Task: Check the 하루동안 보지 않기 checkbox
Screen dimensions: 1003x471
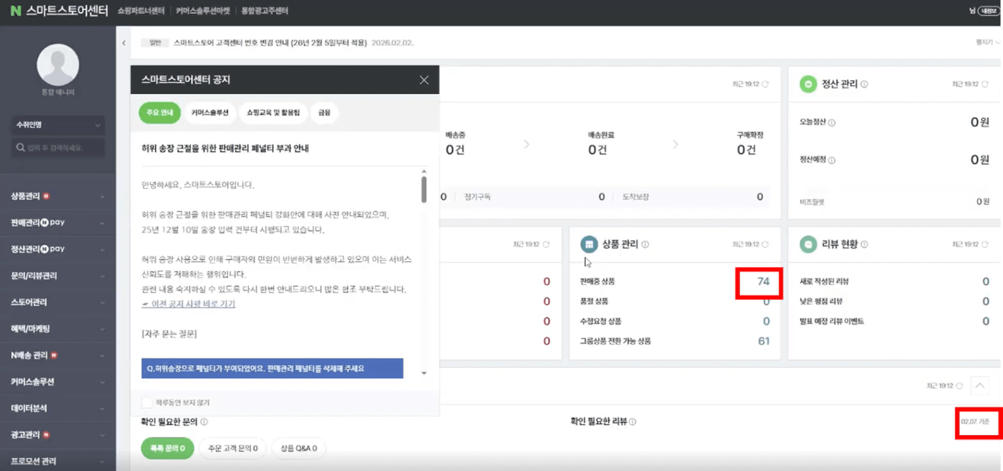Action: (147, 403)
